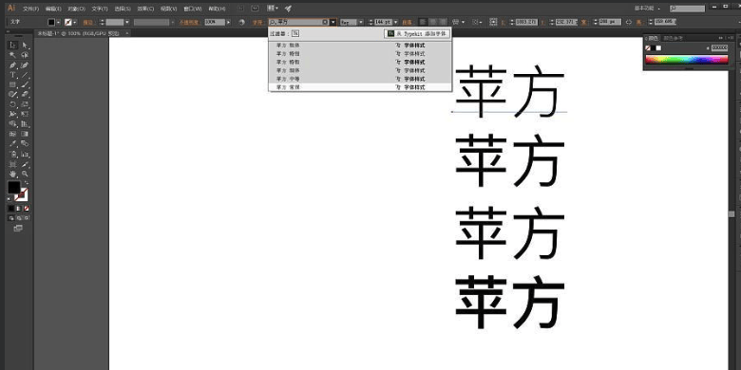Align paragraph center in control bar
The width and height of the screenshot is (741, 370).
[432, 22]
